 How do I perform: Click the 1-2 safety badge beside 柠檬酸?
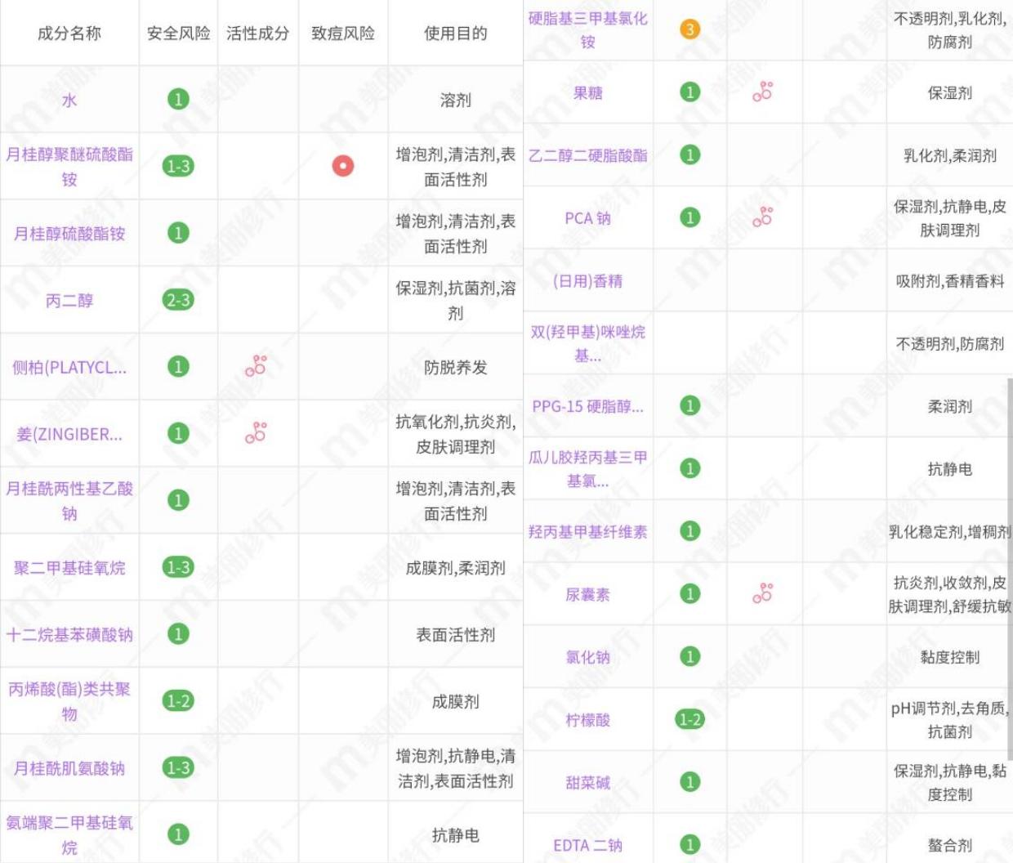point(690,719)
